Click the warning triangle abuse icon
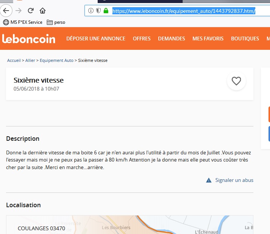Screen dimensions: 270x234 tap(209, 180)
